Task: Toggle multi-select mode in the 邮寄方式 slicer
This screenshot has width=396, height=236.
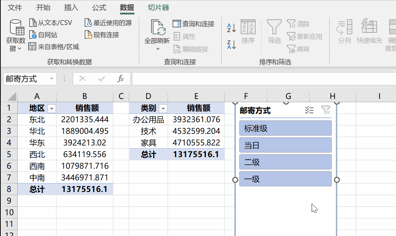Action: pos(309,110)
